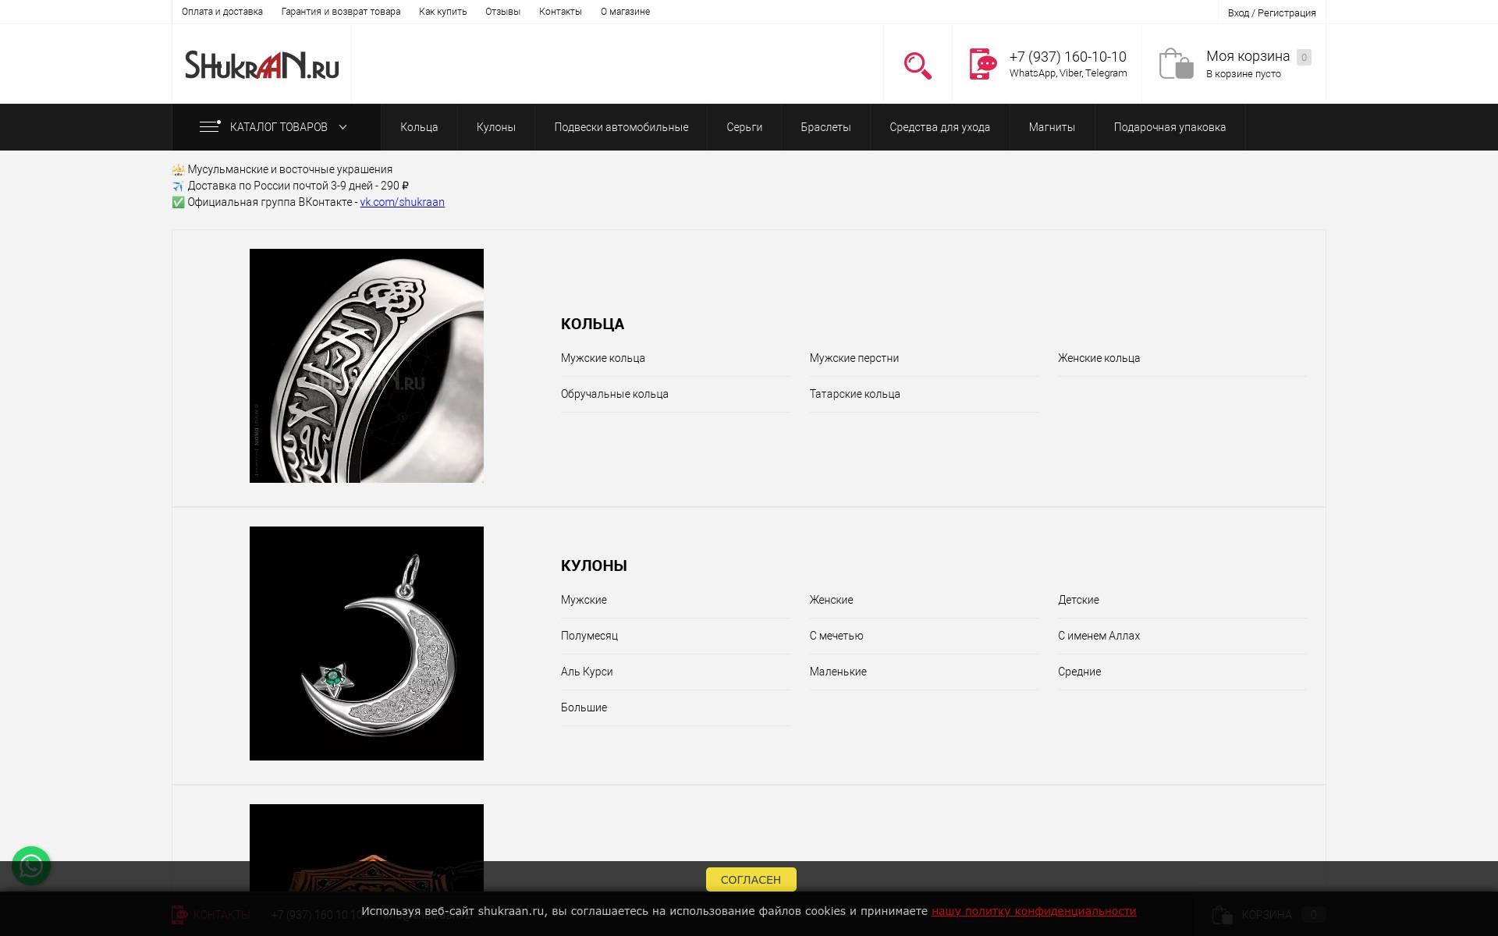
Task: Click the red phone chat icon
Action: (983, 64)
